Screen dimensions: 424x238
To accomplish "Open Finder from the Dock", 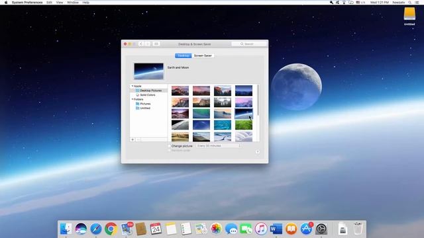I will [66, 229].
